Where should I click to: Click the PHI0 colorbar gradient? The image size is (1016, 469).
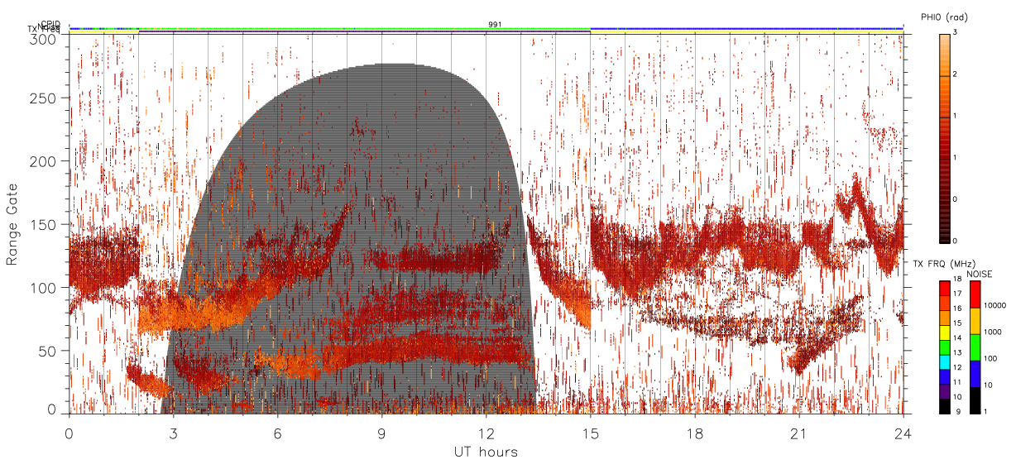coord(944,137)
